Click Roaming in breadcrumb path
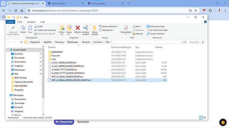The height and width of the screenshot is (128, 229). tap(59, 42)
